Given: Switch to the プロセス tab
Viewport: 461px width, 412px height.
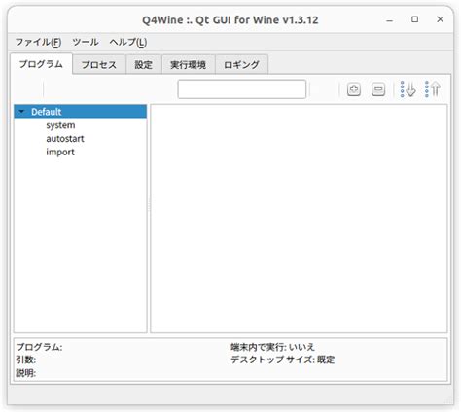Looking at the screenshot, I should pos(99,65).
